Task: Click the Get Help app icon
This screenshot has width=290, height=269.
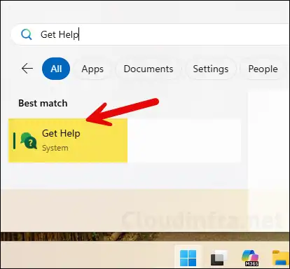Action: click(29, 141)
